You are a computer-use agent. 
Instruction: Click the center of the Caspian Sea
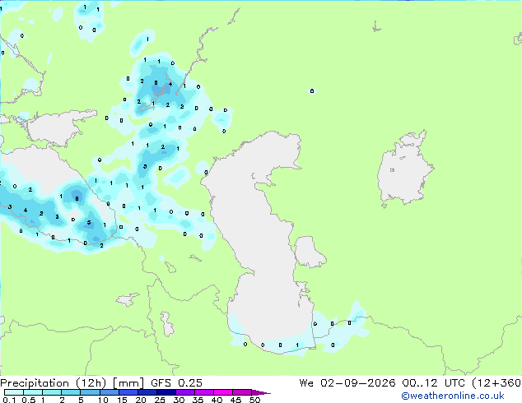tap(263, 239)
